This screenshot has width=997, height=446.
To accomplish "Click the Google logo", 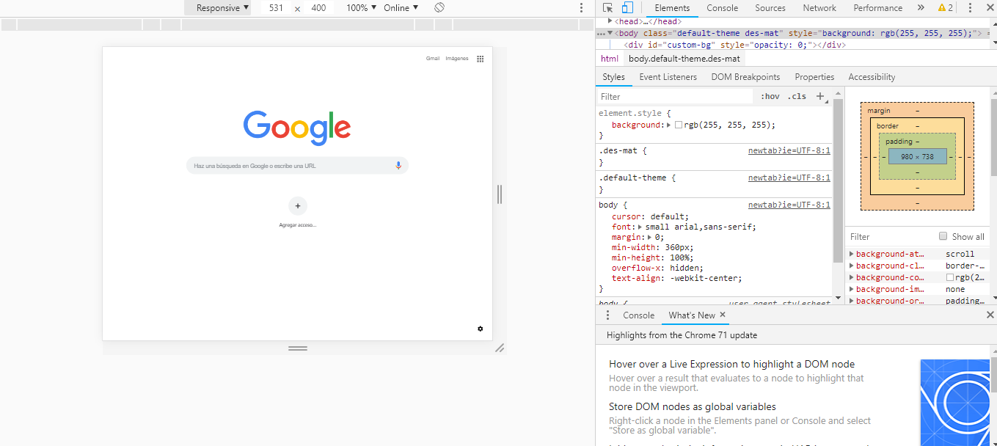I will pos(297,128).
